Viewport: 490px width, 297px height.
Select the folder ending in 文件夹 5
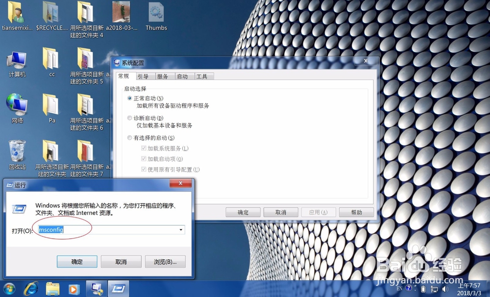[x=86, y=59]
